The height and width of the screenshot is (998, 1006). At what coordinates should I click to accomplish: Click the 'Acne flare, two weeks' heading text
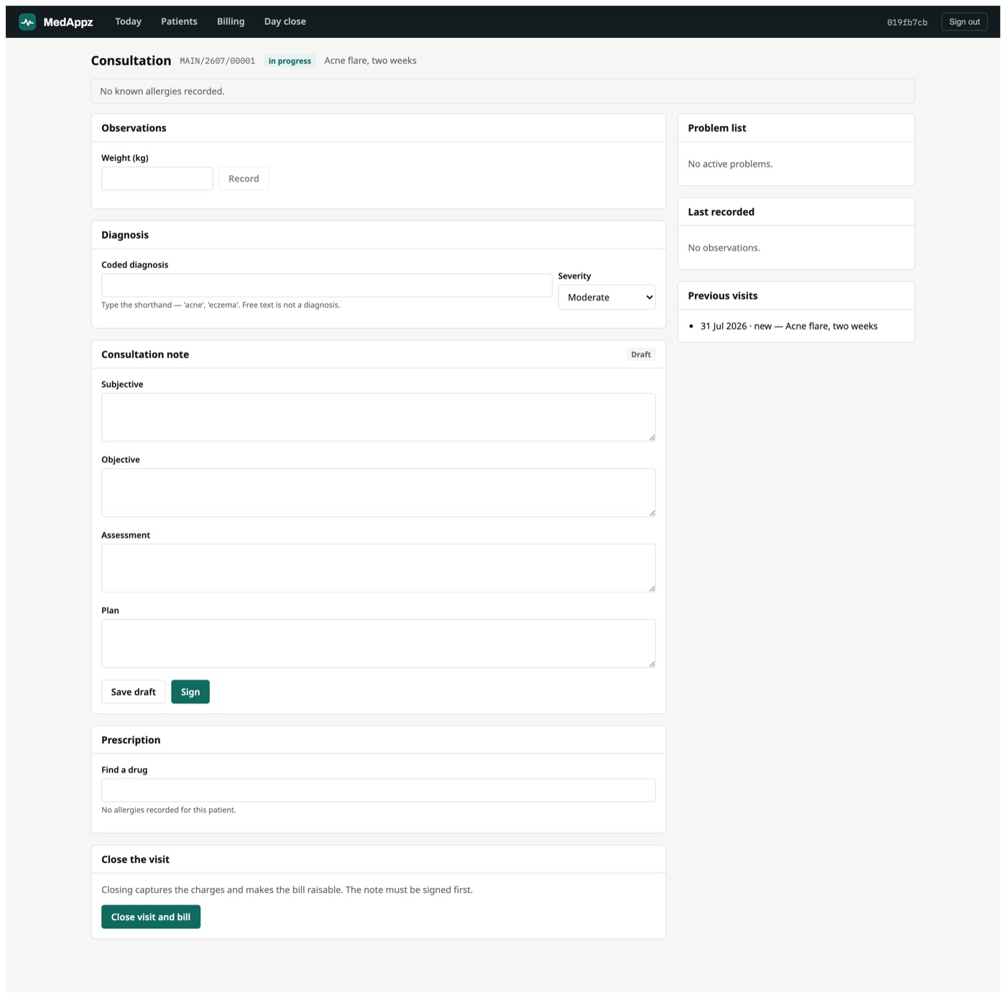pos(370,60)
